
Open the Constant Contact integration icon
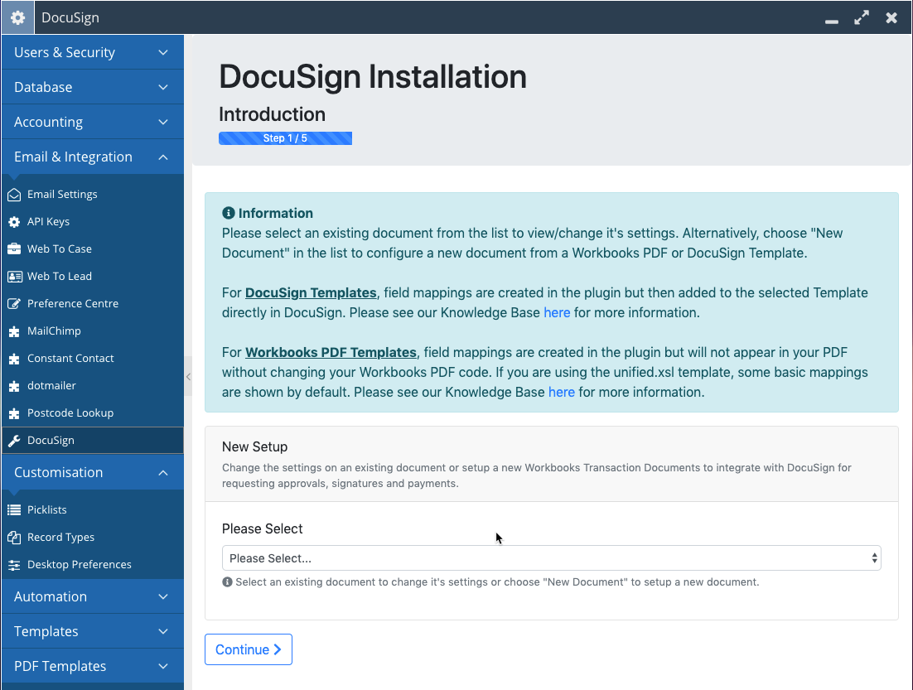click(13, 358)
